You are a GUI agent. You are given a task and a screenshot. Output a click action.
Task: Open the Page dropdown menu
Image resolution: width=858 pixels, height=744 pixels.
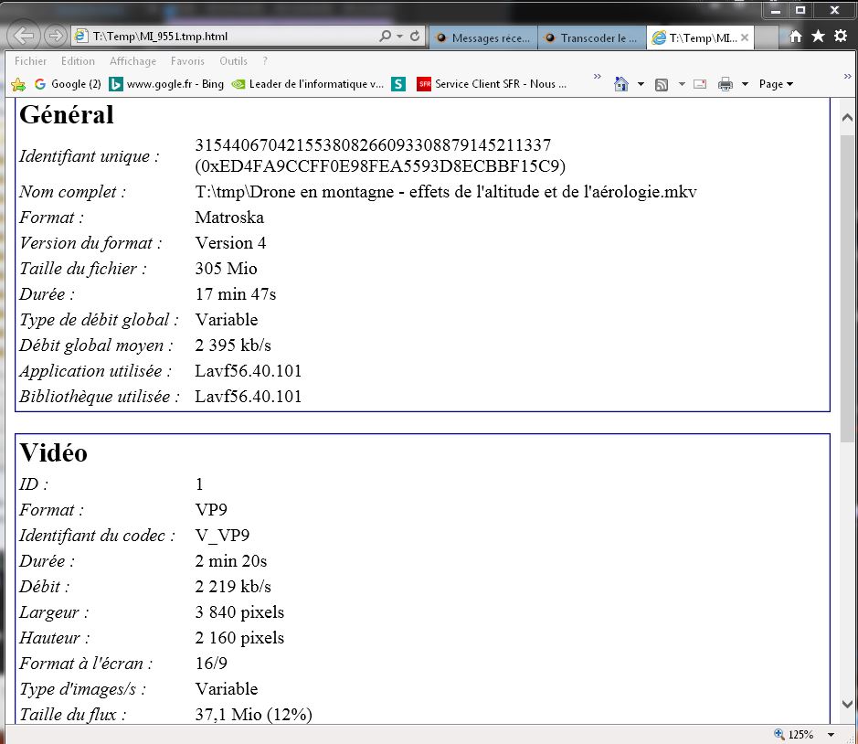point(776,84)
